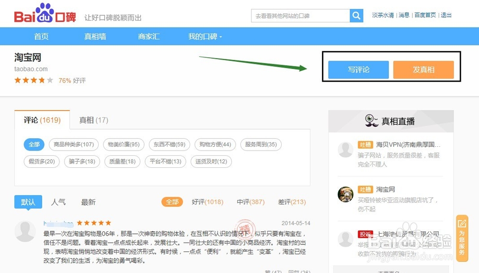Open the 海贝VPN post title
Viewport: 479px width, 273px height.
[408, 144]
